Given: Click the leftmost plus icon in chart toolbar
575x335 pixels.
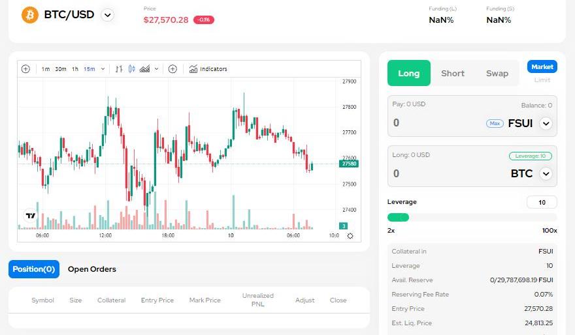Looking at the screenshot, I should (x=25, y=69).
